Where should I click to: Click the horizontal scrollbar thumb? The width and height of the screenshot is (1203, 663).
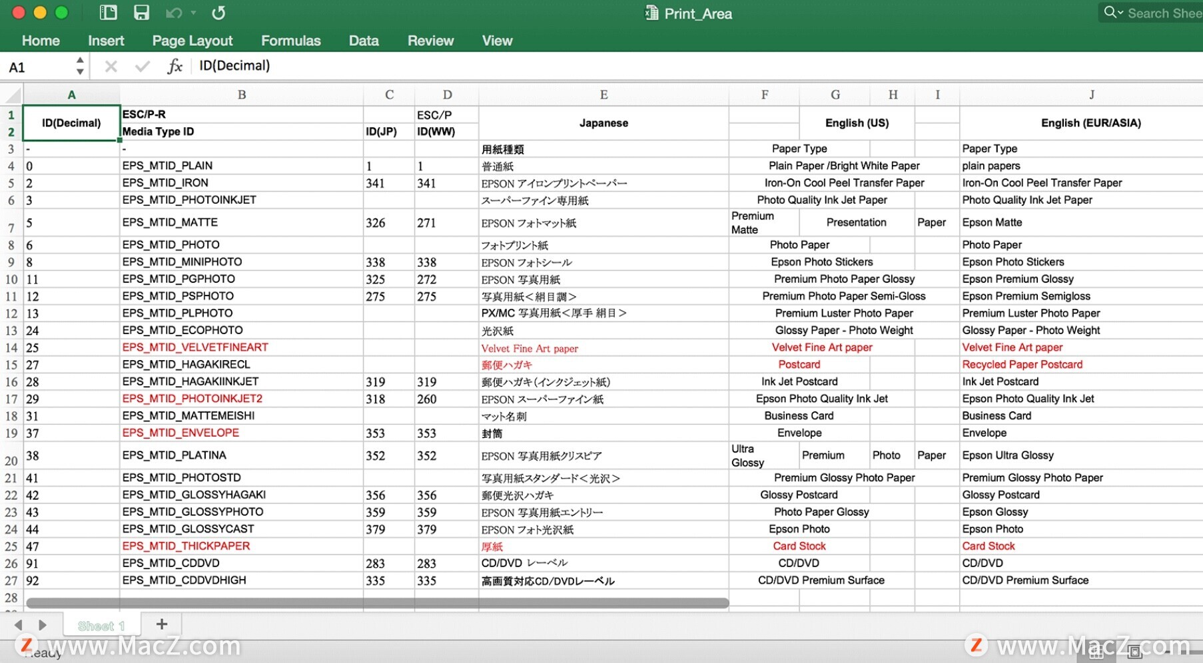(377, 603)
